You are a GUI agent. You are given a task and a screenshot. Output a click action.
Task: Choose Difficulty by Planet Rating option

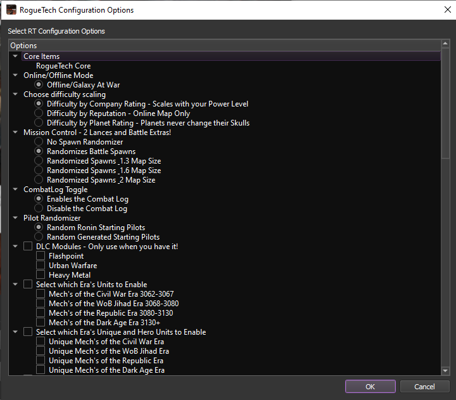coord(39,122)
